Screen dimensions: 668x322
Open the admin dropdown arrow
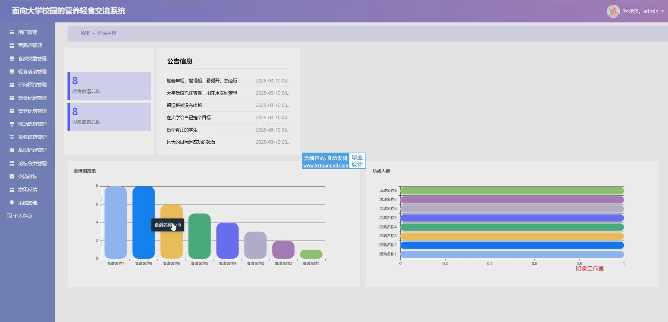point(662,12)
